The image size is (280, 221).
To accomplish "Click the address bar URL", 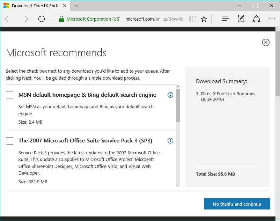I will (x=154, y=19).
